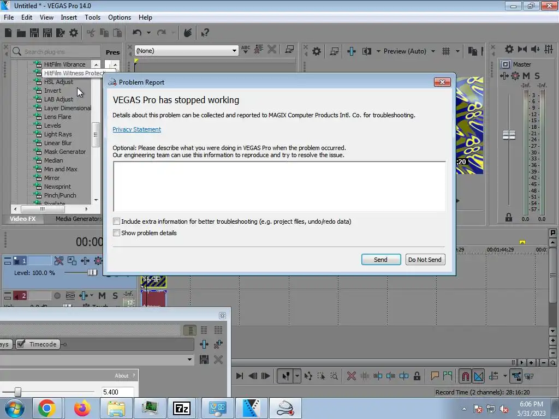Viewport: 559px width, 419px height.
Task: Open a project with the folder icon
Action: pyautogui.click(x=21, y=33)
